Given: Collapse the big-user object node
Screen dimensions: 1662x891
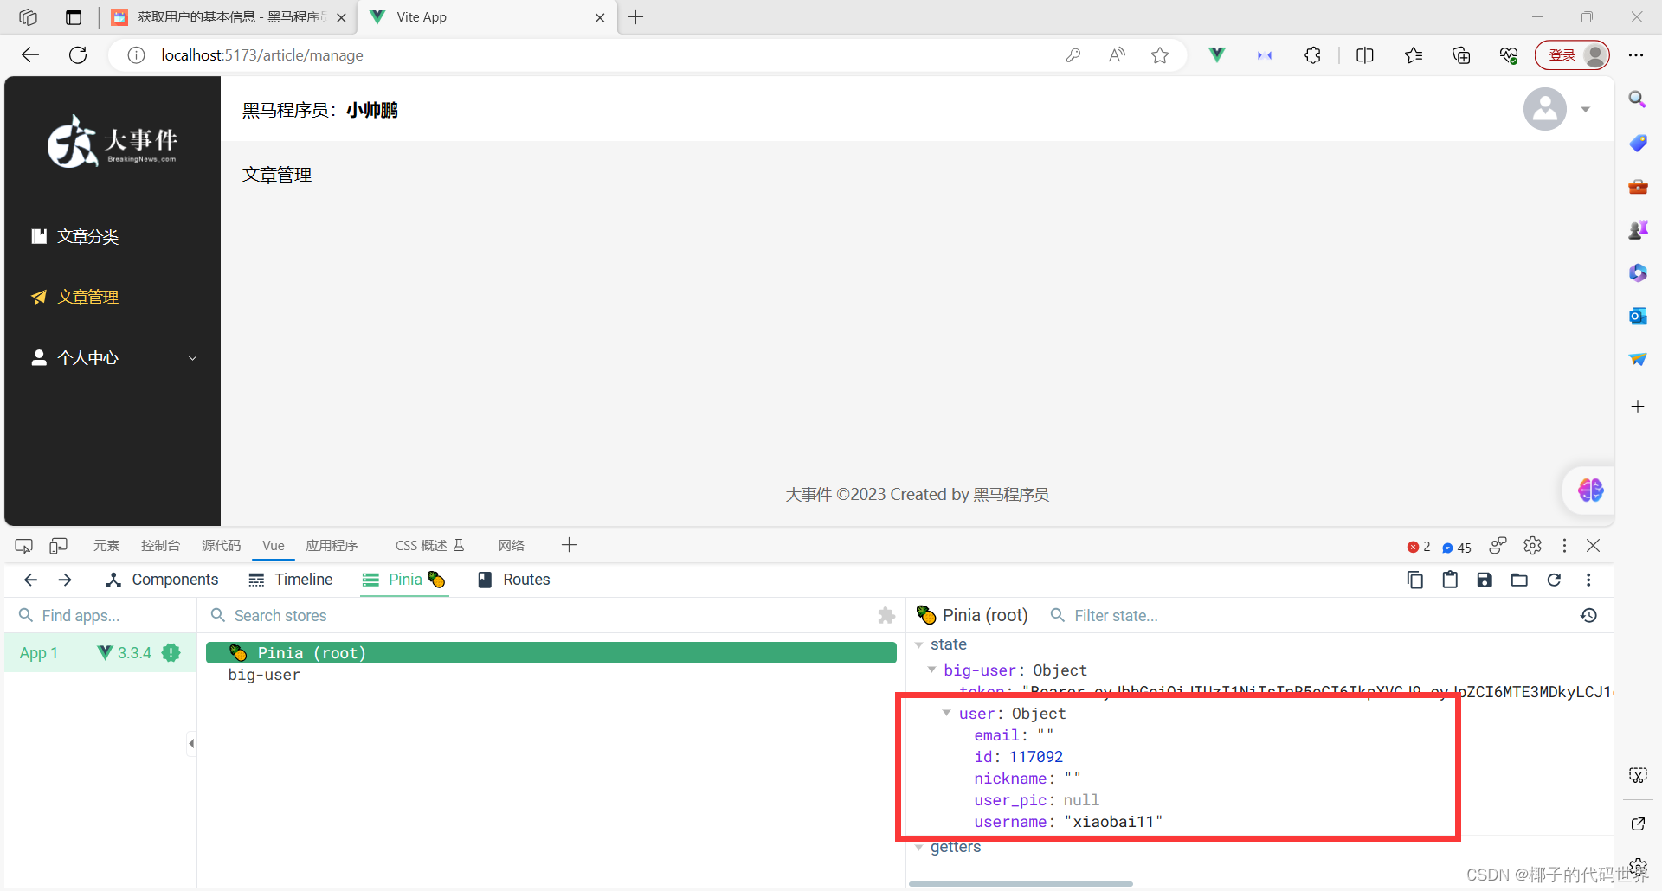Looking at the screenshot, I should [931, 670].
